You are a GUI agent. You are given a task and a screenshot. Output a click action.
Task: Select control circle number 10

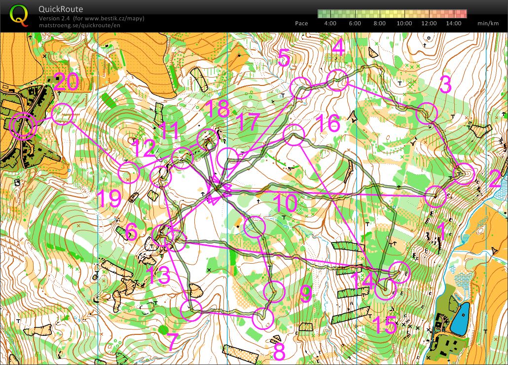(x=255, y=226)
